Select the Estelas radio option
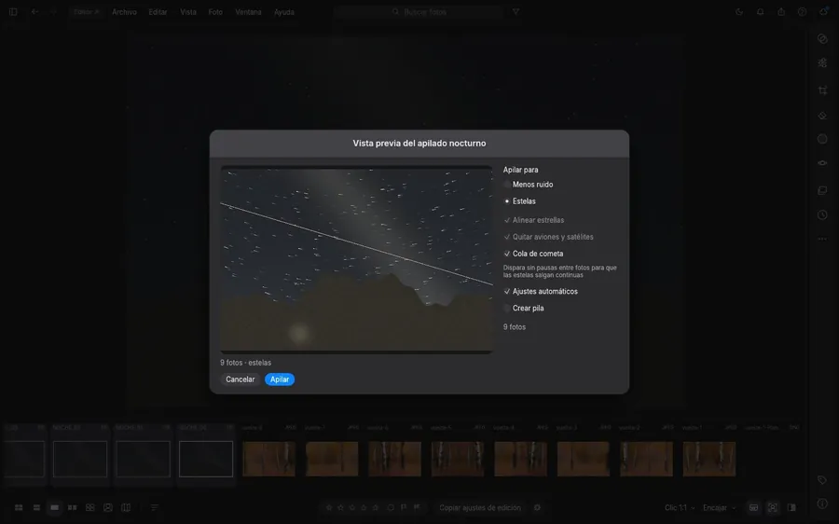The height and width of the screenshot is (524, 839). point(519,201)
